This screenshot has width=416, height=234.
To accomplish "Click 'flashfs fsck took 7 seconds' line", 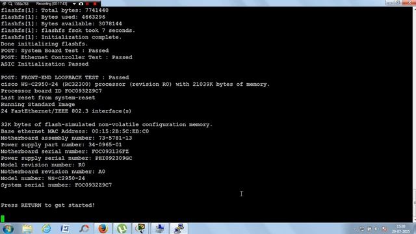I will tap(68, 31).
